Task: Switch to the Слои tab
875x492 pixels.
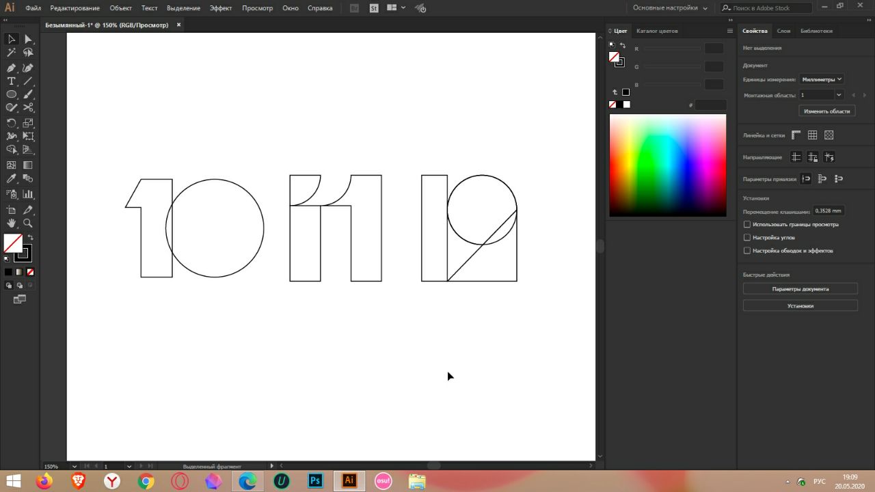Action: (783, 31)
